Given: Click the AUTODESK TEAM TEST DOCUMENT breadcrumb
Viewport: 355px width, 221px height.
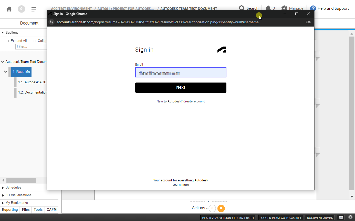Looking at the screenshot, I should (x=189, y=8).
